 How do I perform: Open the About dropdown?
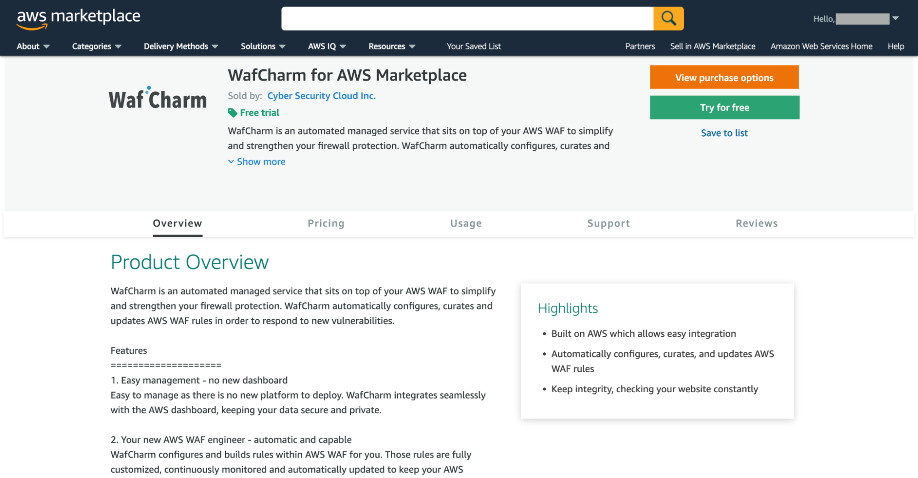(33, 46)
